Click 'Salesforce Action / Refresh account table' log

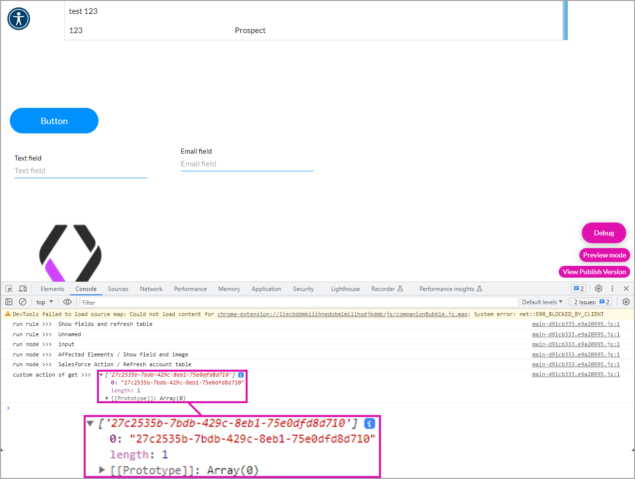point(125,364)
